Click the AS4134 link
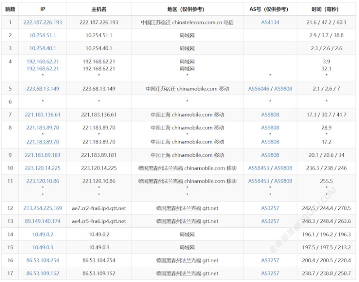The image size is (359, 282). pyautogui.click(x=270, y=22)
